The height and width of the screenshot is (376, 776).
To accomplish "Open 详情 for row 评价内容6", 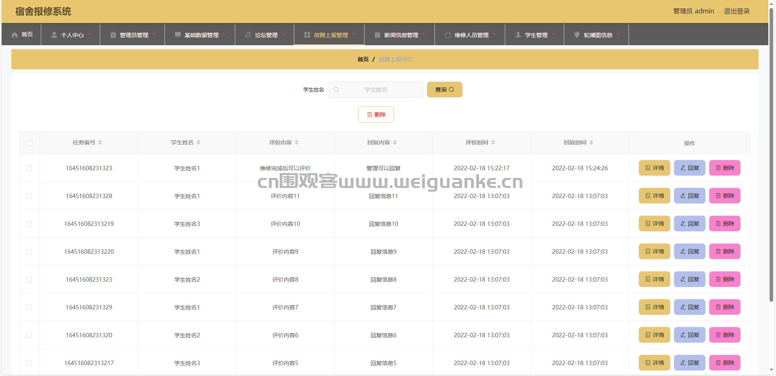I will 654,335.
